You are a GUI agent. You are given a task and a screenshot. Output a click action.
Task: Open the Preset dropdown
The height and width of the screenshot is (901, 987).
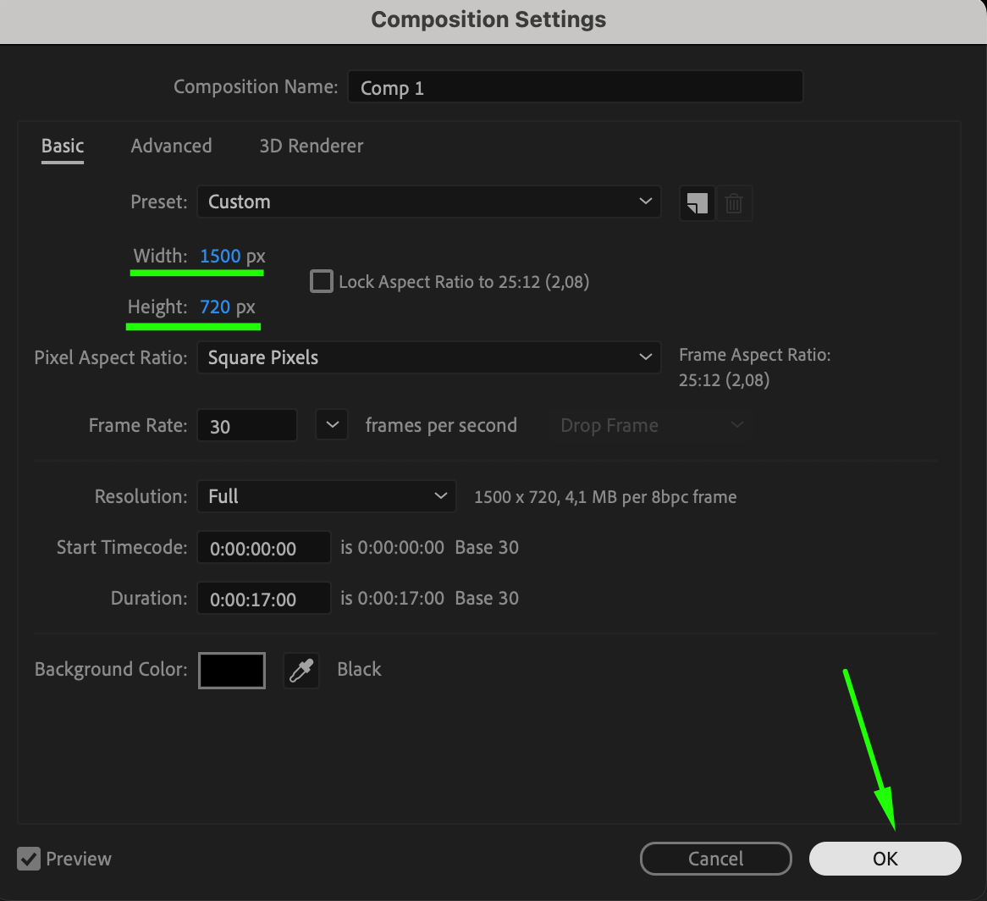[428, 202]
